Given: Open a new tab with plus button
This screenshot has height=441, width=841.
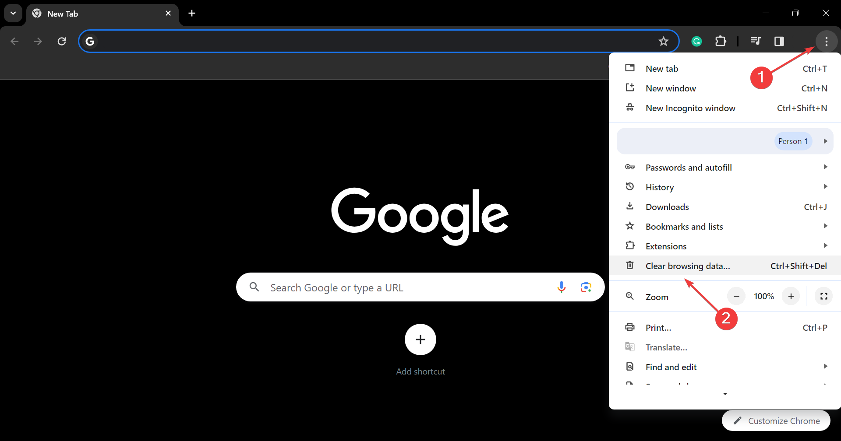Looking at the screenshot, I should pyautogui.click(x=192, y=13).
